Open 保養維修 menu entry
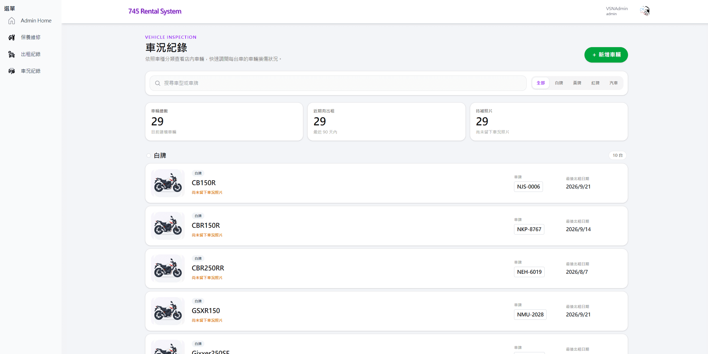The width and height of the screenshot is (708, 354). pos(31,38)
